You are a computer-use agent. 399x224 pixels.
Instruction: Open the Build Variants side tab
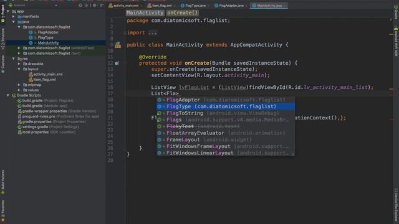pos(2,182)
